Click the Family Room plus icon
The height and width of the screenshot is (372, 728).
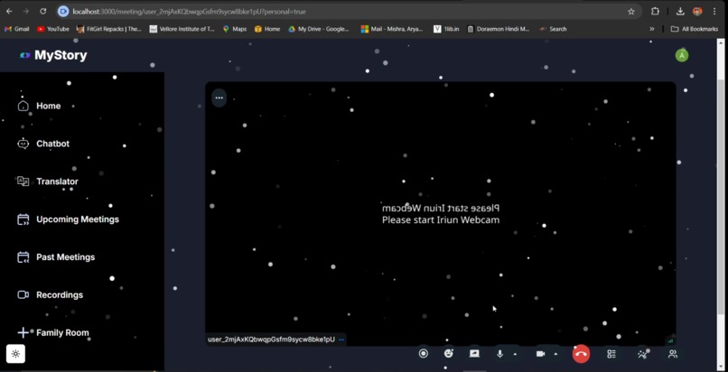(23, 332)
